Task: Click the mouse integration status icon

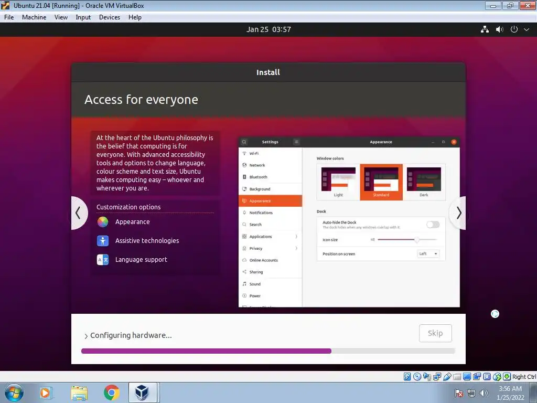Action: tap(497, 377)
